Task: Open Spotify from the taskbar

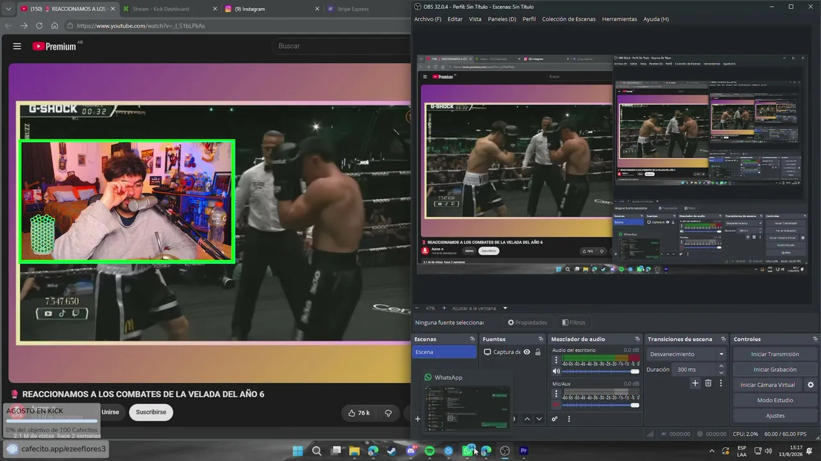Action: coord(430,451)
